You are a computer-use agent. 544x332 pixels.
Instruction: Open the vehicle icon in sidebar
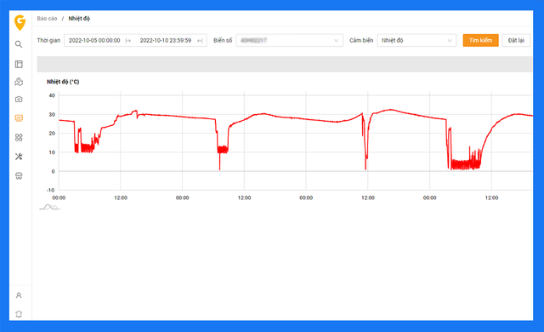(19, 175)
